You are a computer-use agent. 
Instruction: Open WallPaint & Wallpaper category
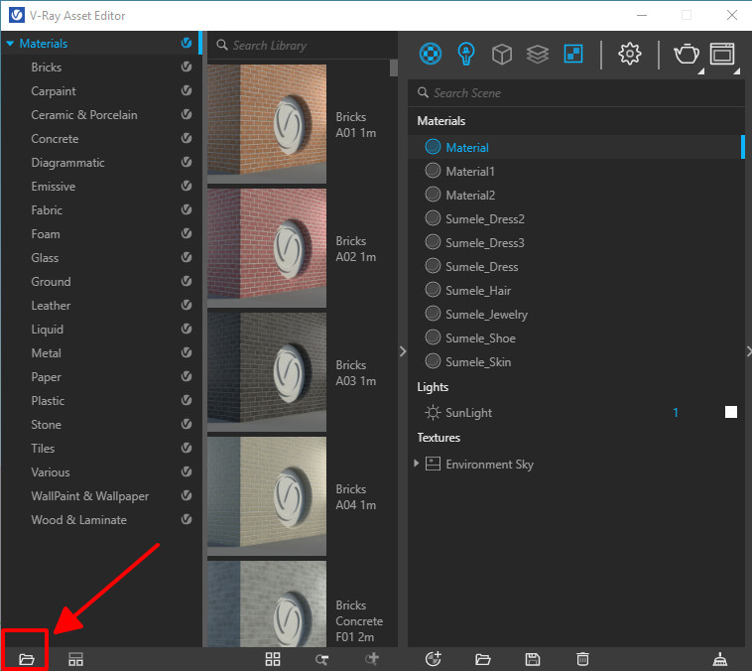point(89,496)
